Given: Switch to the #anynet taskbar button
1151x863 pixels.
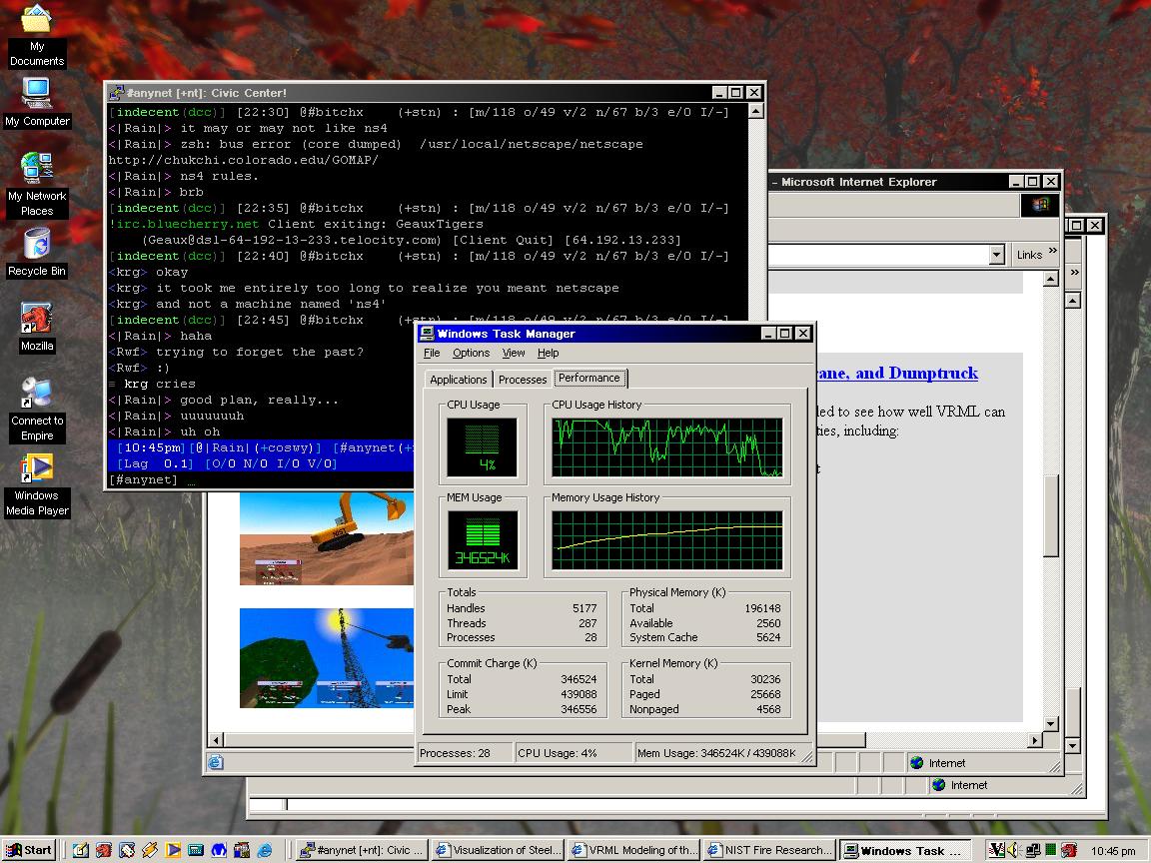Looking at the screenshot, I should [363, 850].
